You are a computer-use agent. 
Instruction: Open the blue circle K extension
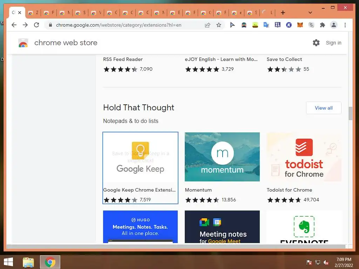pos(289,25)
